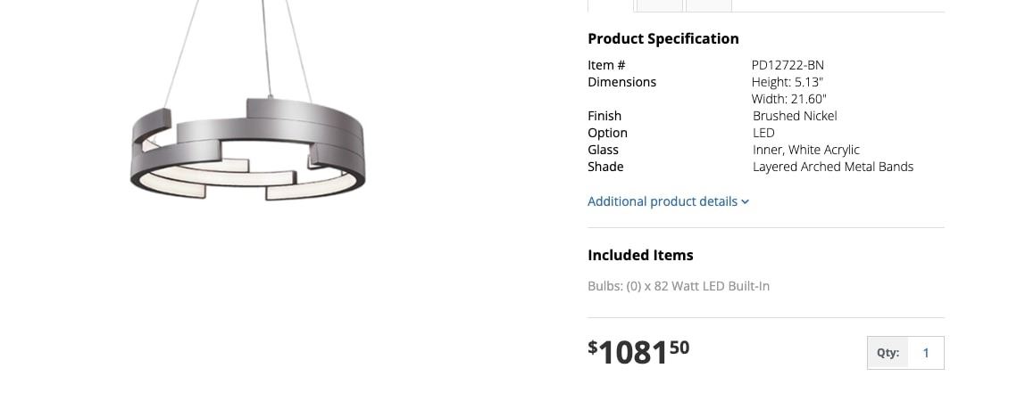Click the Qty: label next to the quantity field
The width and height of the screenshot is (1017, 401).
click(x=888, y=353)
